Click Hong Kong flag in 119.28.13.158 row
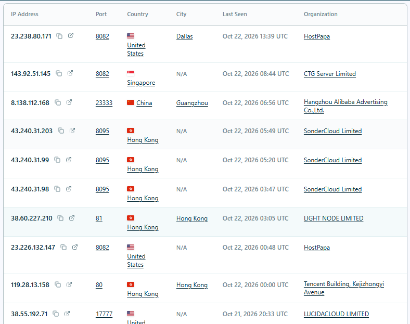The width and height of the screenshot is (410, 324). (131, 284)
